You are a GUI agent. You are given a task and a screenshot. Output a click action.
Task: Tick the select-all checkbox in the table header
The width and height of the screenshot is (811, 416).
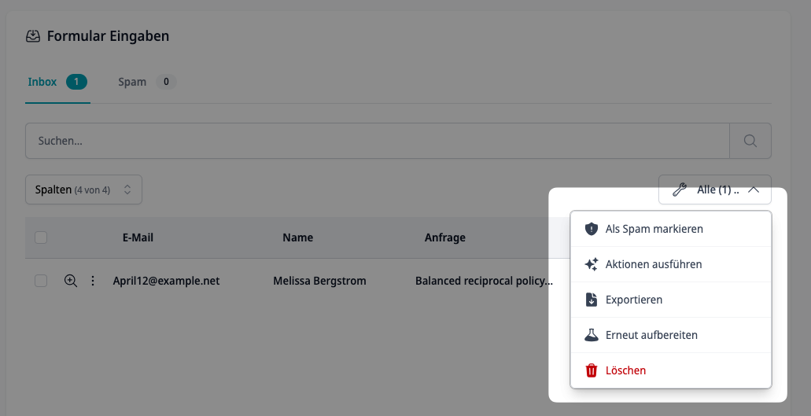tap(41, 237)
